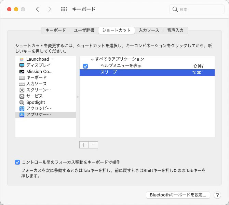Uncheck the ヘルプメニューを表示 shortcut checkbox

click(85, 66)
